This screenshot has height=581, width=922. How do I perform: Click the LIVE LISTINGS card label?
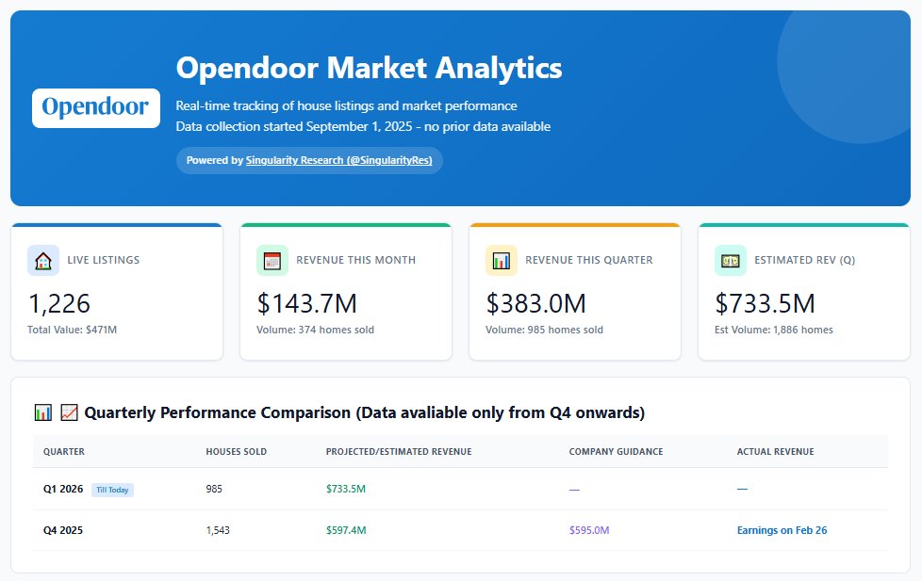pyautogui.click(x=104, y=260)
